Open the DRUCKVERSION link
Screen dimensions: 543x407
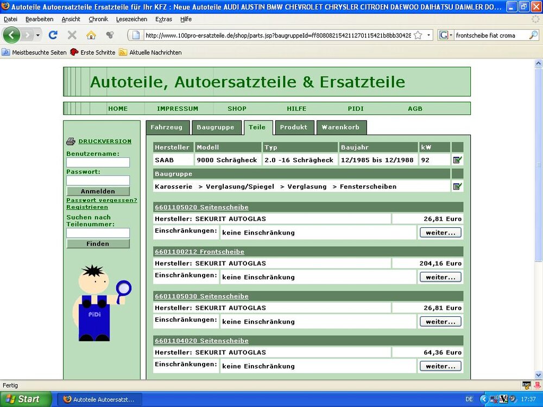point(105,141)
